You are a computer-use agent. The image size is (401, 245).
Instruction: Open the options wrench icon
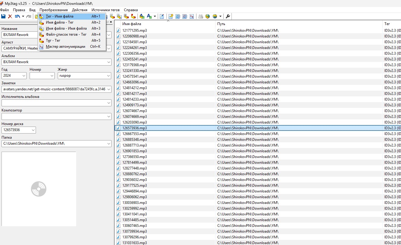(x=228, y=16)
